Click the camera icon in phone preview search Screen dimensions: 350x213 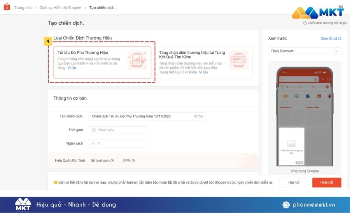click(x=315, y=79)
